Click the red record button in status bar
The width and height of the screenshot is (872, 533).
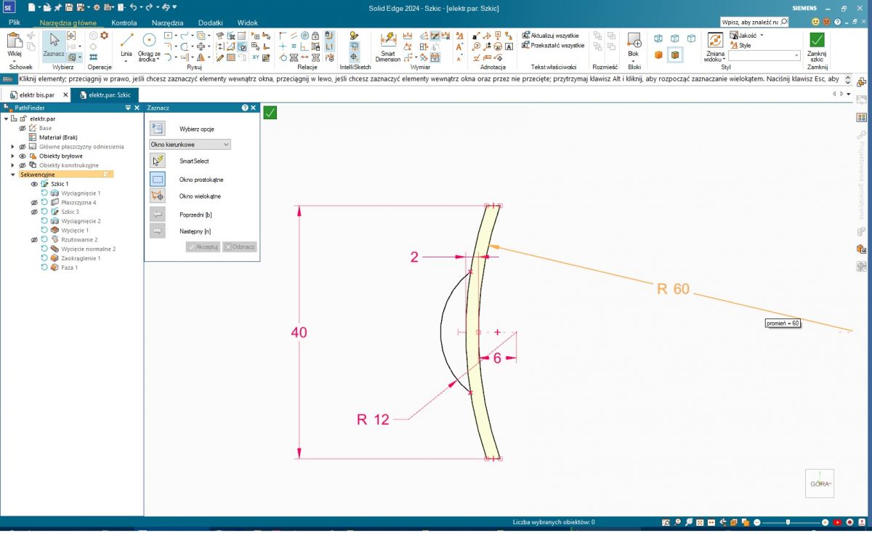click(849, 522)
